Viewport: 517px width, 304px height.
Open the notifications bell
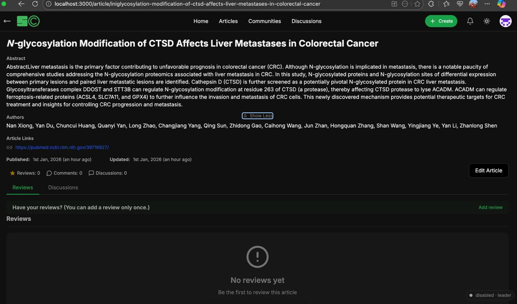470,21
